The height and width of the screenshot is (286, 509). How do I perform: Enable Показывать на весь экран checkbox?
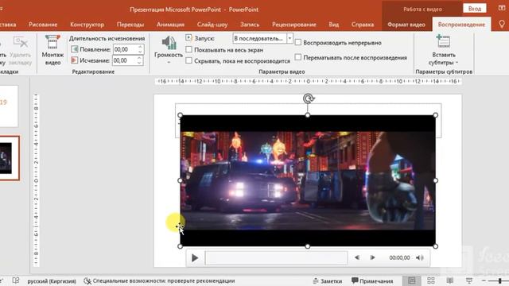point(189,49)
